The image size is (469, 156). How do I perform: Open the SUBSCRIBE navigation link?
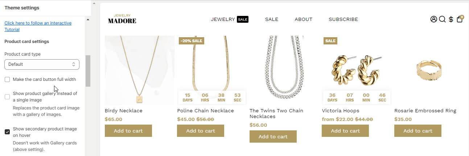[343, 19]
